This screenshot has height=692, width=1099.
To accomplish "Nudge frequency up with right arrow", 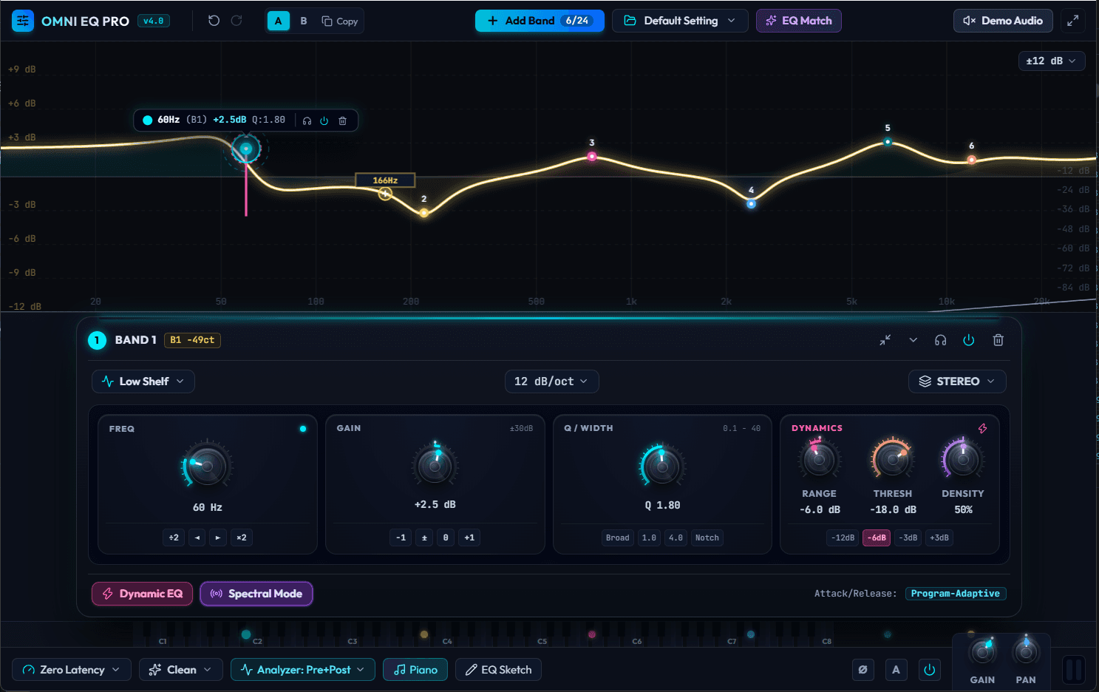I will point(218,537).
